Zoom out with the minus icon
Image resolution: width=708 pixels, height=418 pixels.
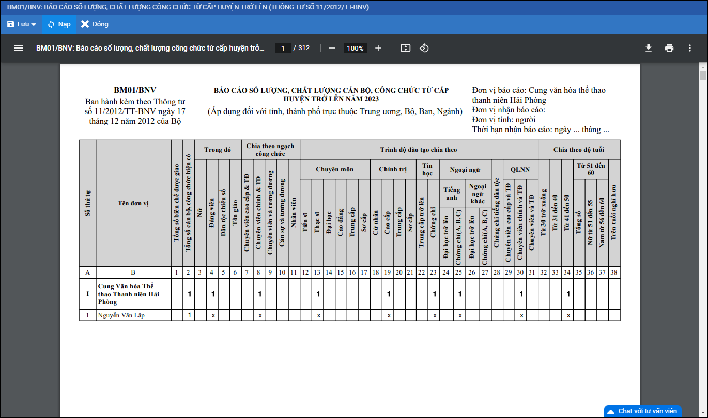pyautogui.click(x=332, y=48)
